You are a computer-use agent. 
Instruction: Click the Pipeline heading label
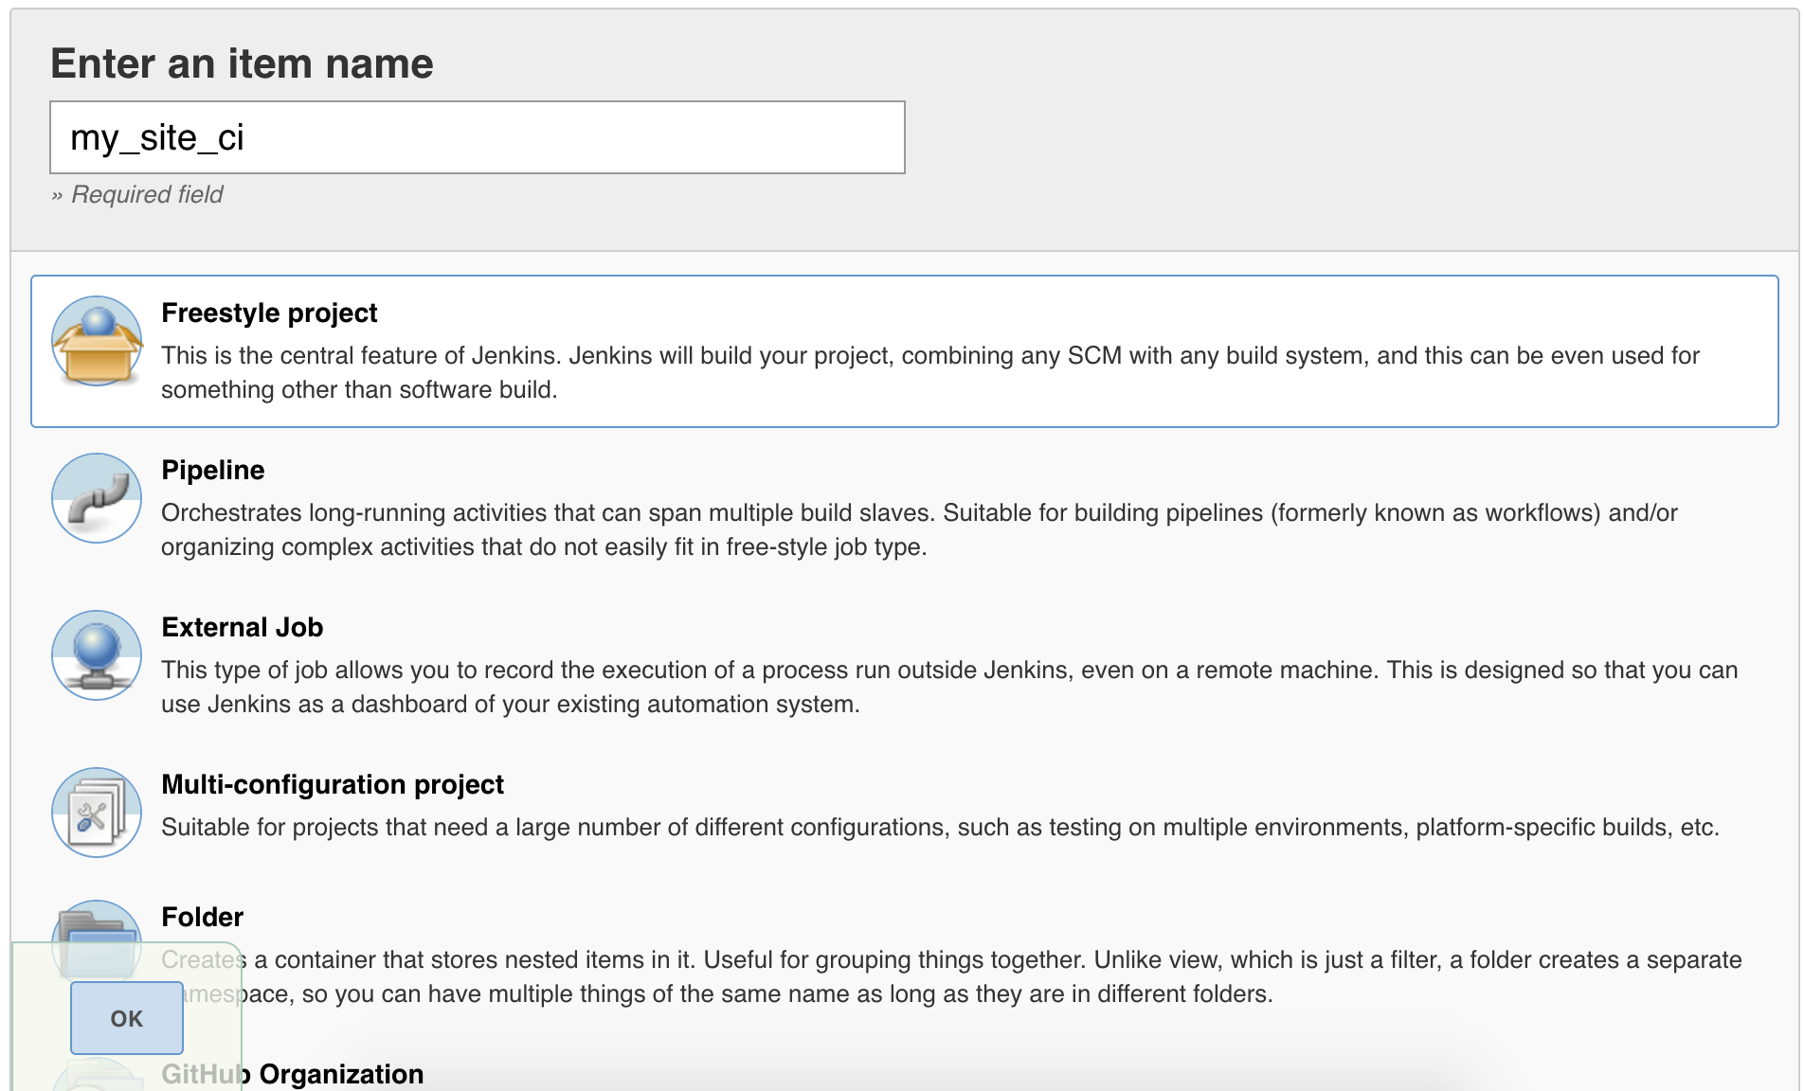213,470
